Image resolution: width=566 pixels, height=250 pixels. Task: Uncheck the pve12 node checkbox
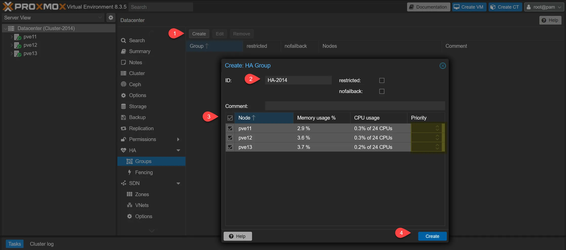tap(230, 138)
